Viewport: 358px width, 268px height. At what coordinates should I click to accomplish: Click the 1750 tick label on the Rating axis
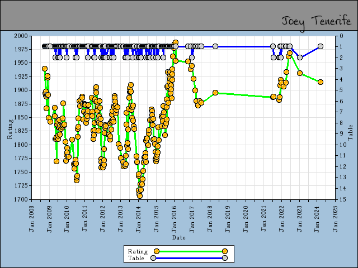click(21, 172)
